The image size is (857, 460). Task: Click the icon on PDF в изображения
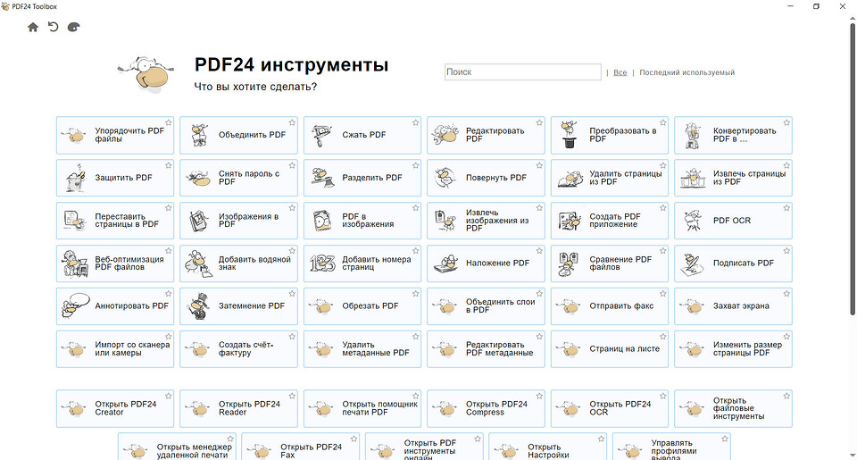[x=322, y=221]
